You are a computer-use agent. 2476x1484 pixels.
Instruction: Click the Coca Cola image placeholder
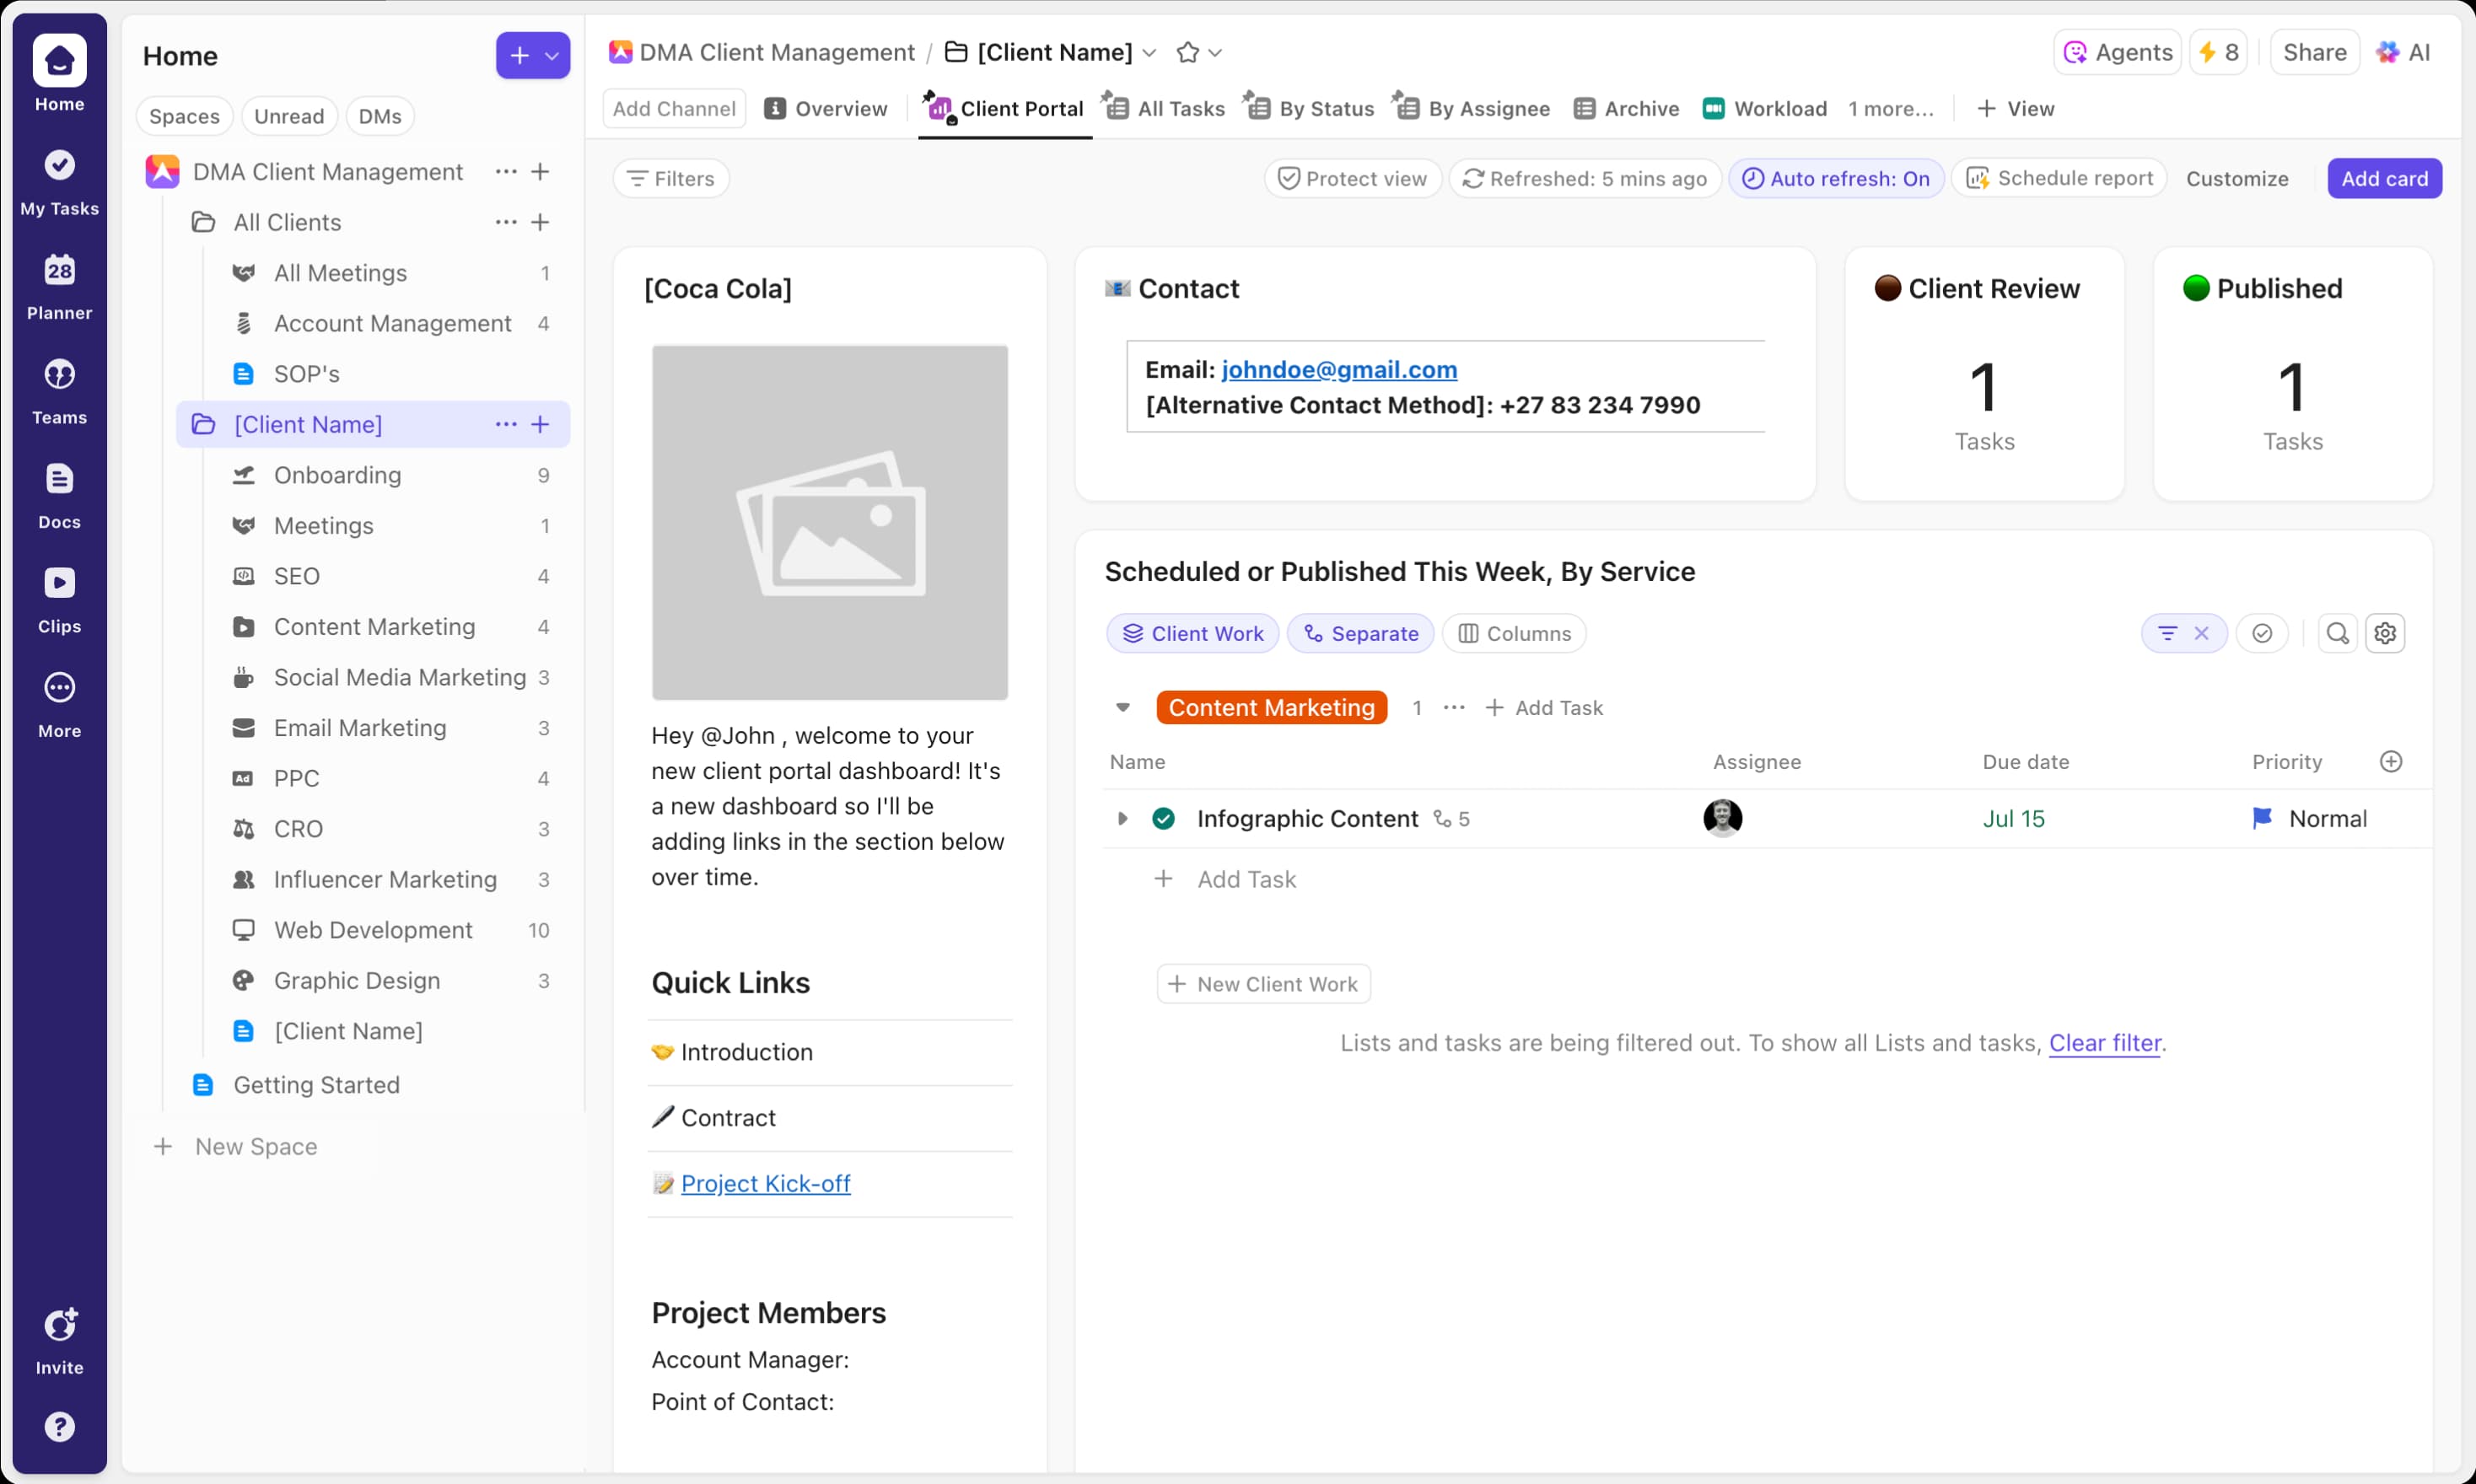coord(829,521)
